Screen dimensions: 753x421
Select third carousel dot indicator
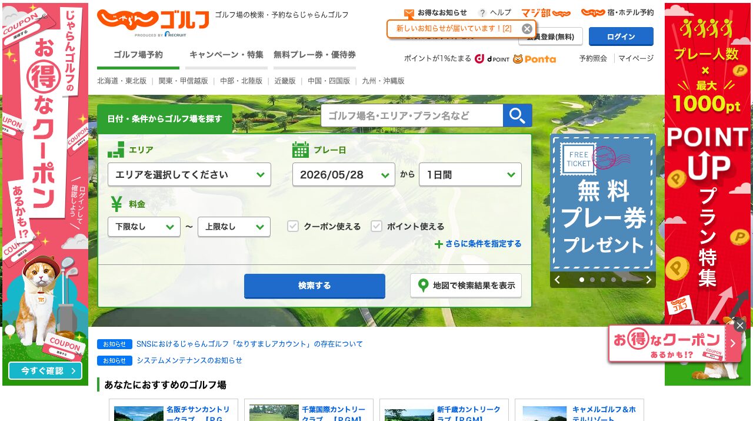point(603,280)
